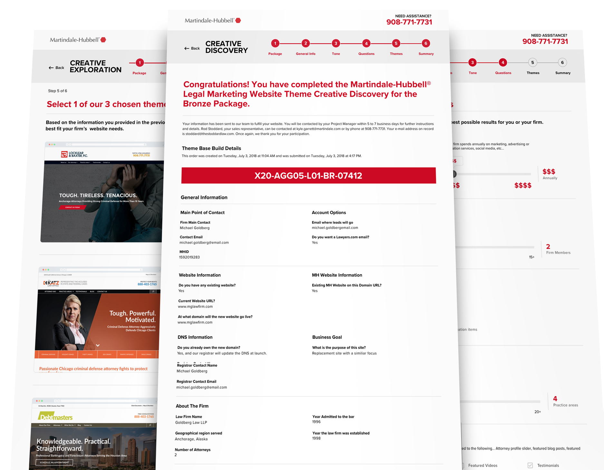Image resolution: width=604 pixels, height=470 pixels.
Task: Open Maps & Directions in the Katz preview
Action: coord(151,275)
